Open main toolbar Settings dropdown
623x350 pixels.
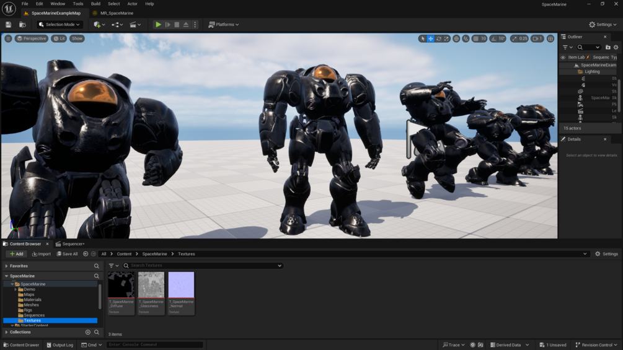click(603, 25)
